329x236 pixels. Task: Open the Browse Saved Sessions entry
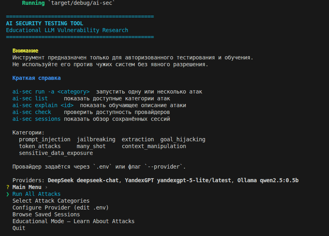pos(46,214)
